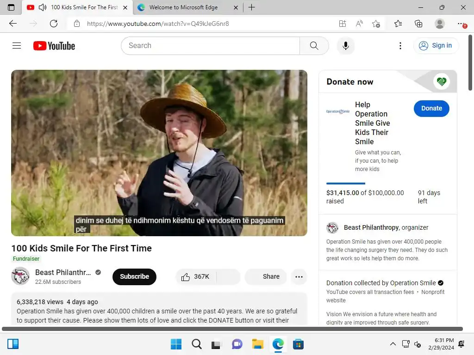Click 'Donation collected by Operation Smile'
This screenshot has height=355, width=474.
click(381, 283)
